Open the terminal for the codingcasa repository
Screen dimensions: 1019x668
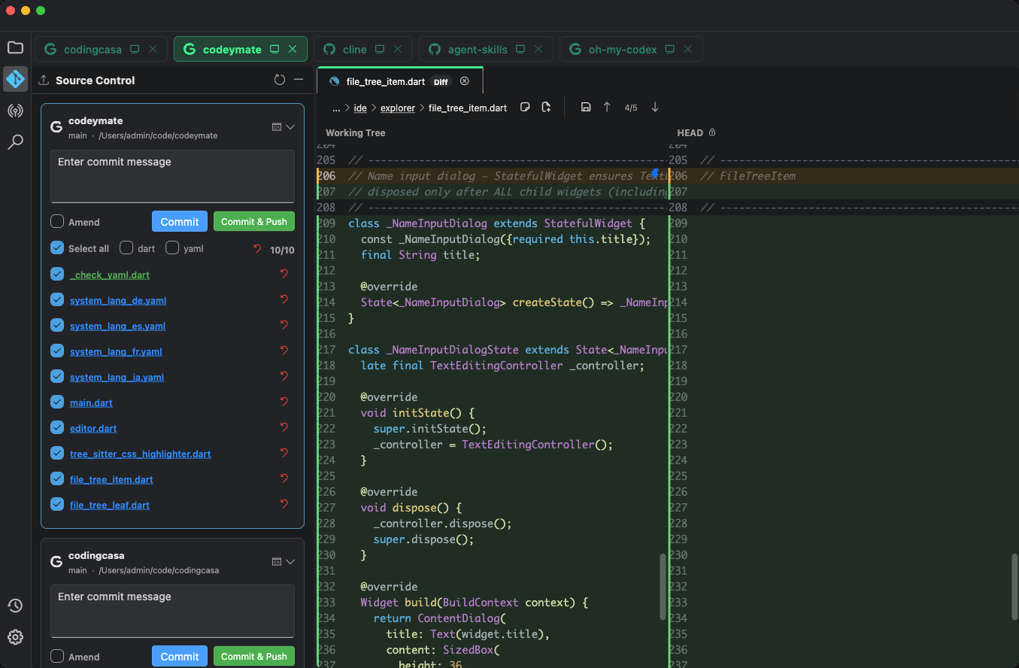pos(277,562)
